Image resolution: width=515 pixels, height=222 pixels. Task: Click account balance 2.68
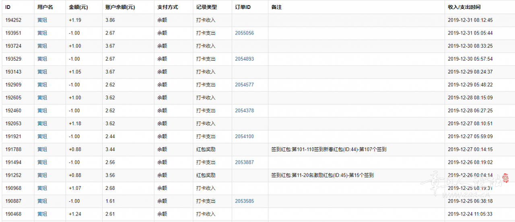pyautogui.click(x=110, y=188)
